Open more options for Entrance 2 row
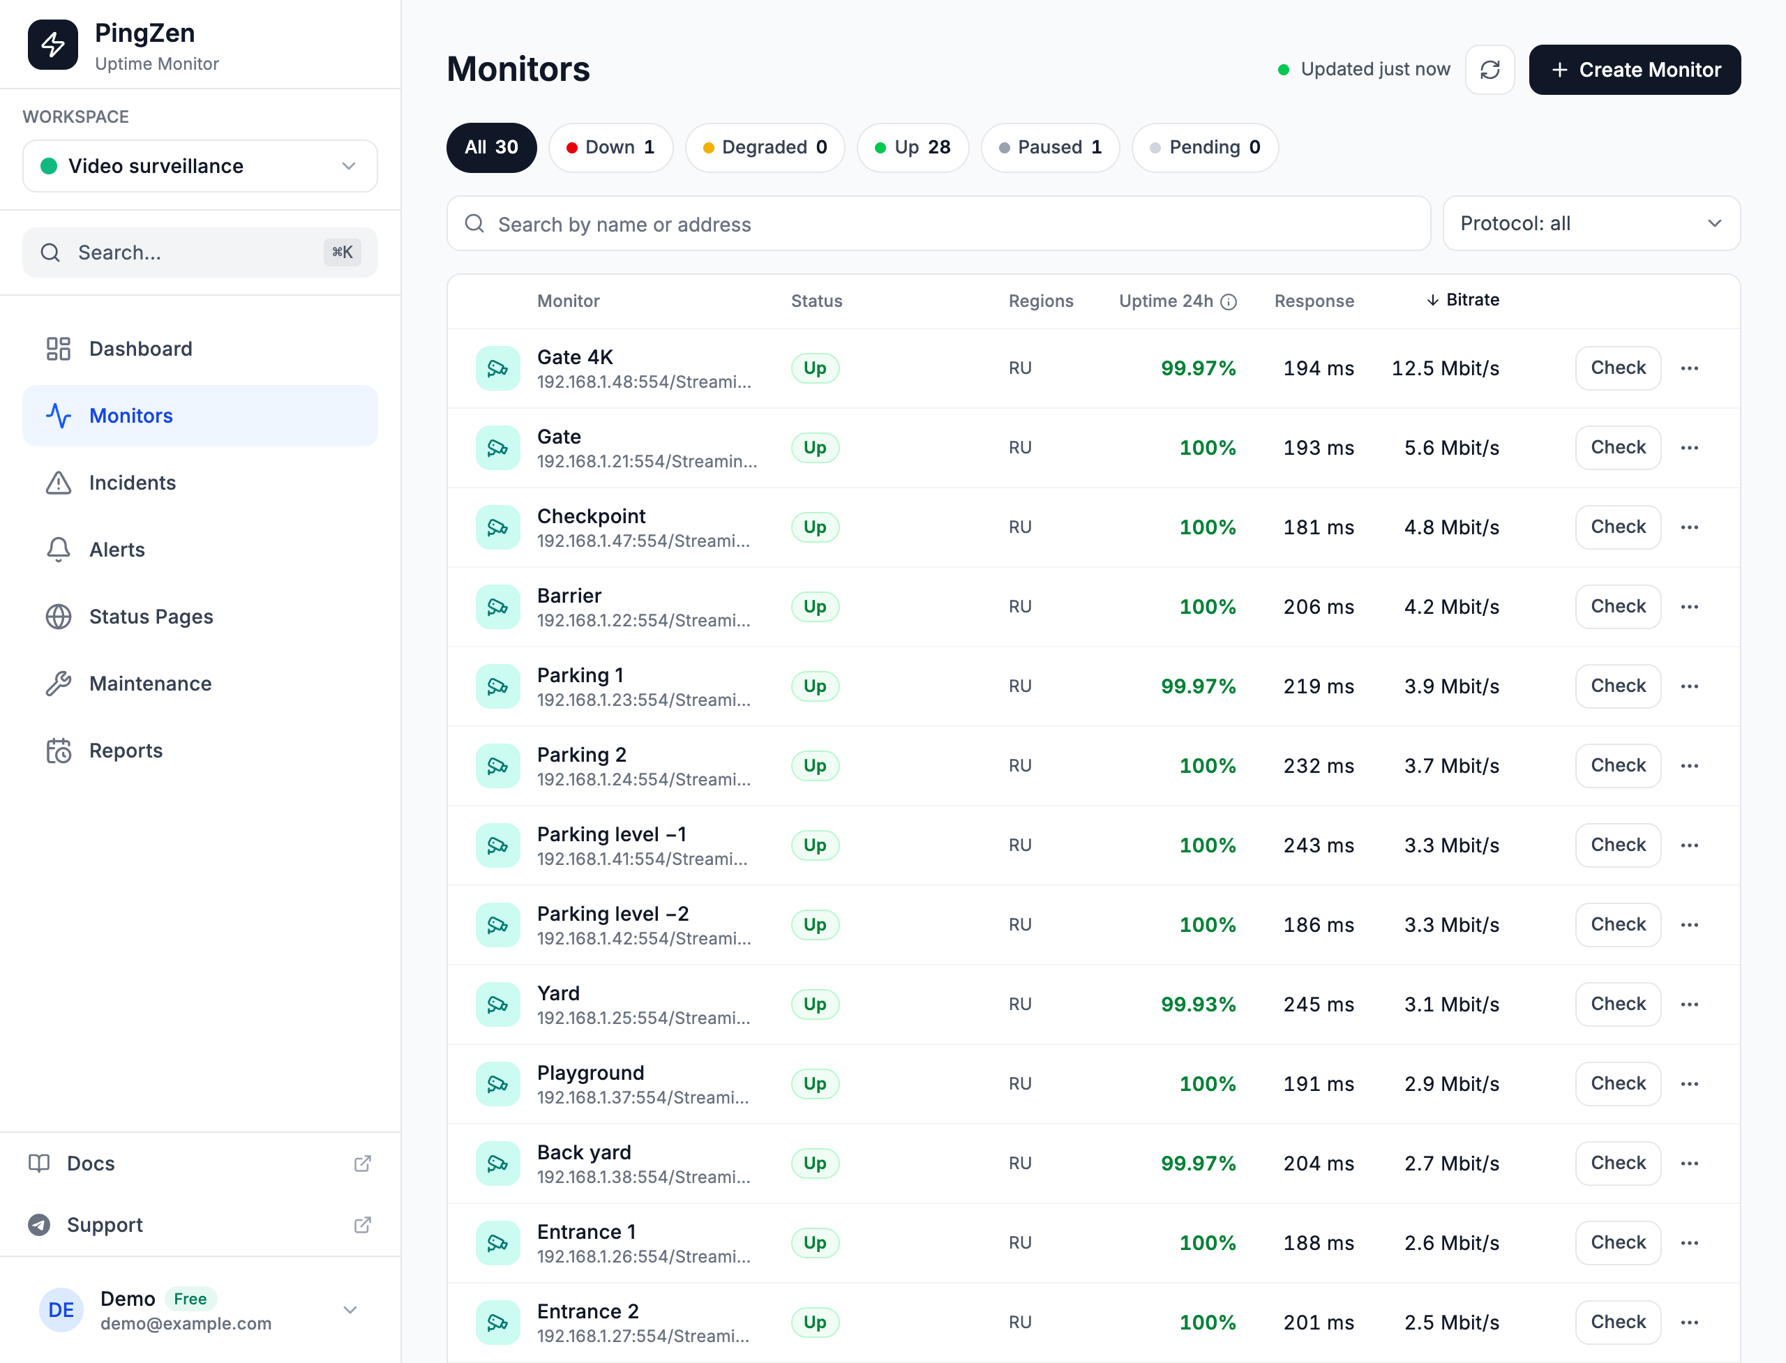This screenshot has width=1786, height=1363. [x=1690, y=1323]
